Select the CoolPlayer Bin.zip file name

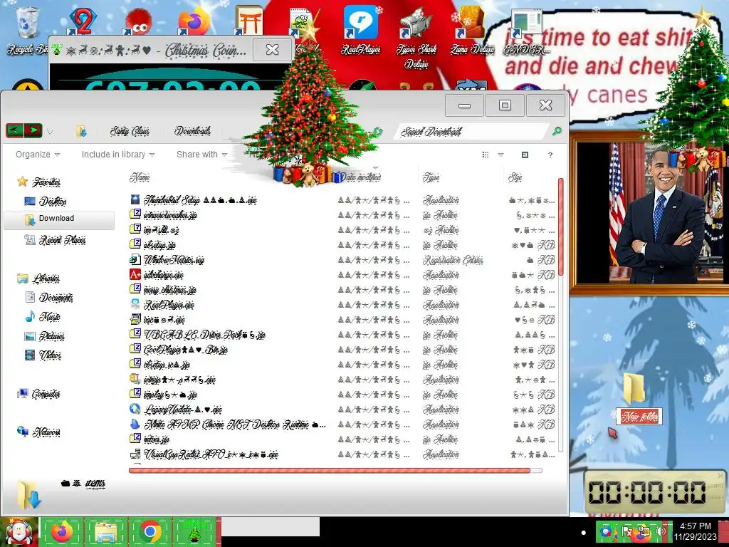[x=186, y=349]
